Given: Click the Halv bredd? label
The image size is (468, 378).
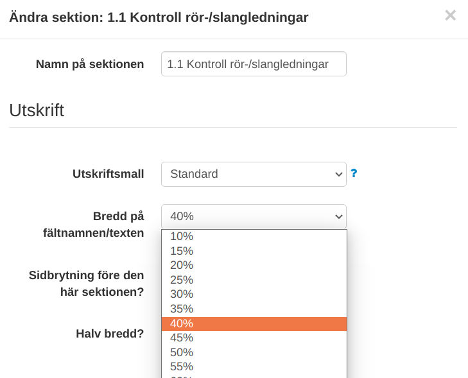Looking at the screenshot, I should [x=110, y=334].
